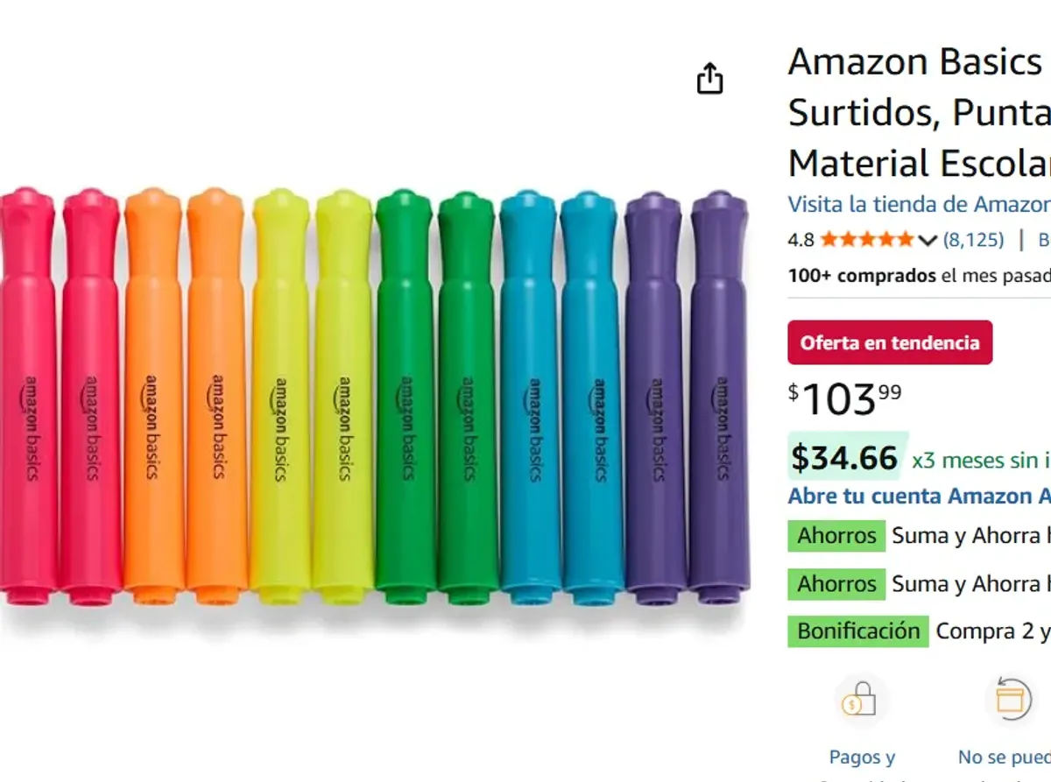Visit the Amazon store via "Visita la tienda"
This screenshot has height=782, width=1051.
919,204
